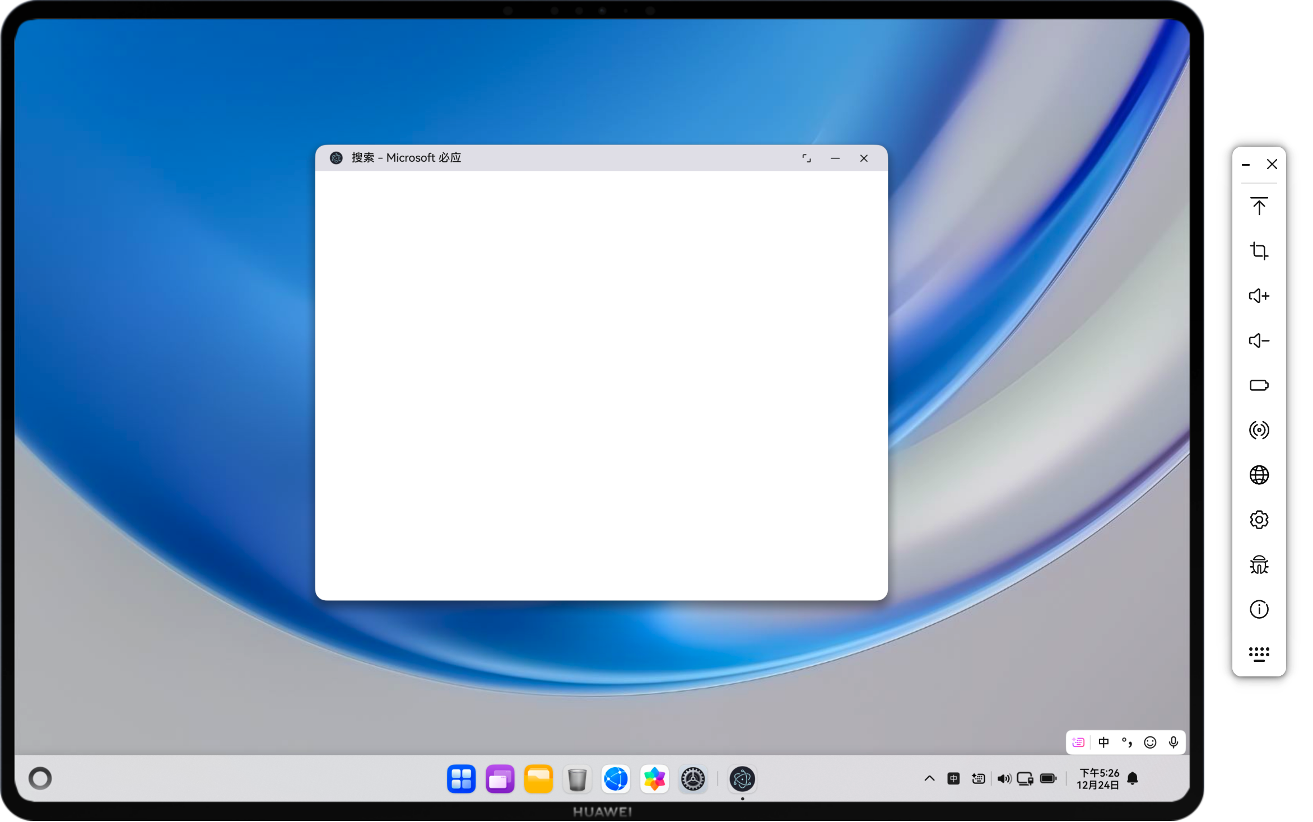Toggle voice input microphone in IME bar

tap(1174, 742)
